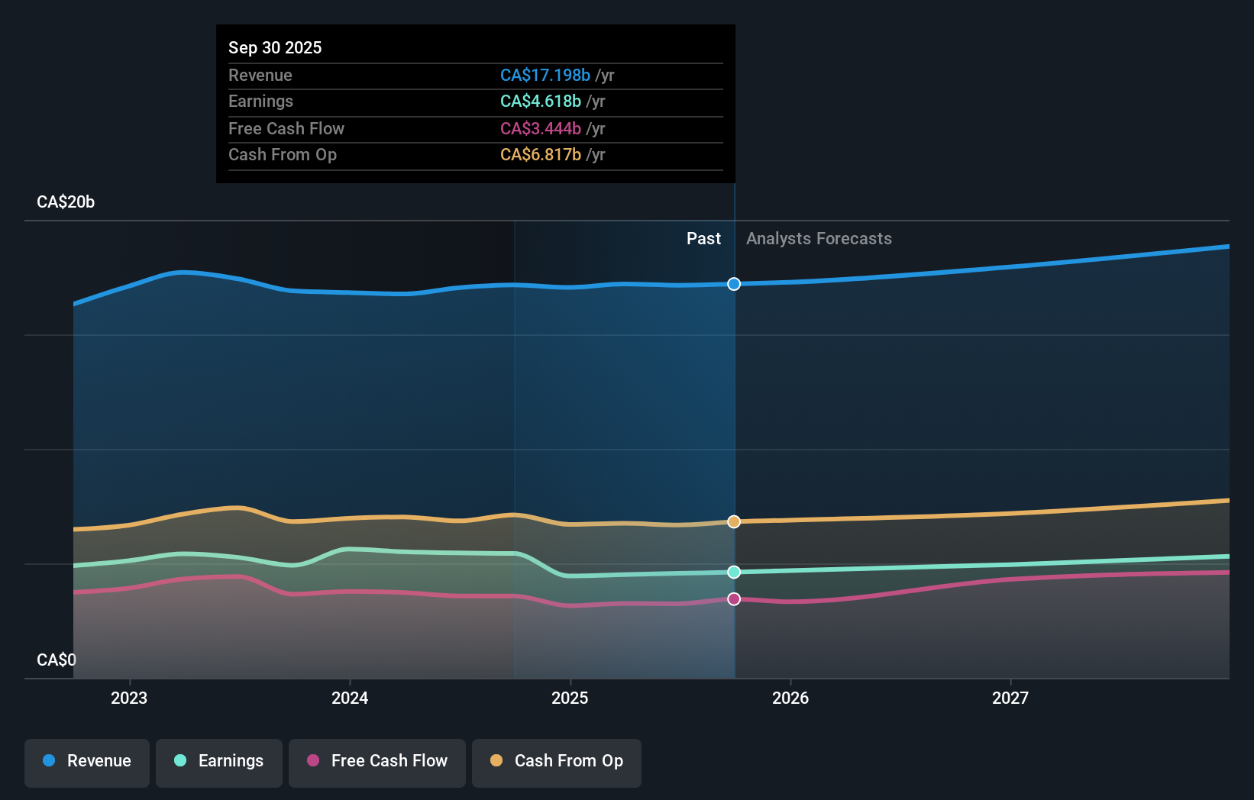The image size is (1254, 800).
Task: Click the teal Earnings data point marker
Action: click(734, 572)
